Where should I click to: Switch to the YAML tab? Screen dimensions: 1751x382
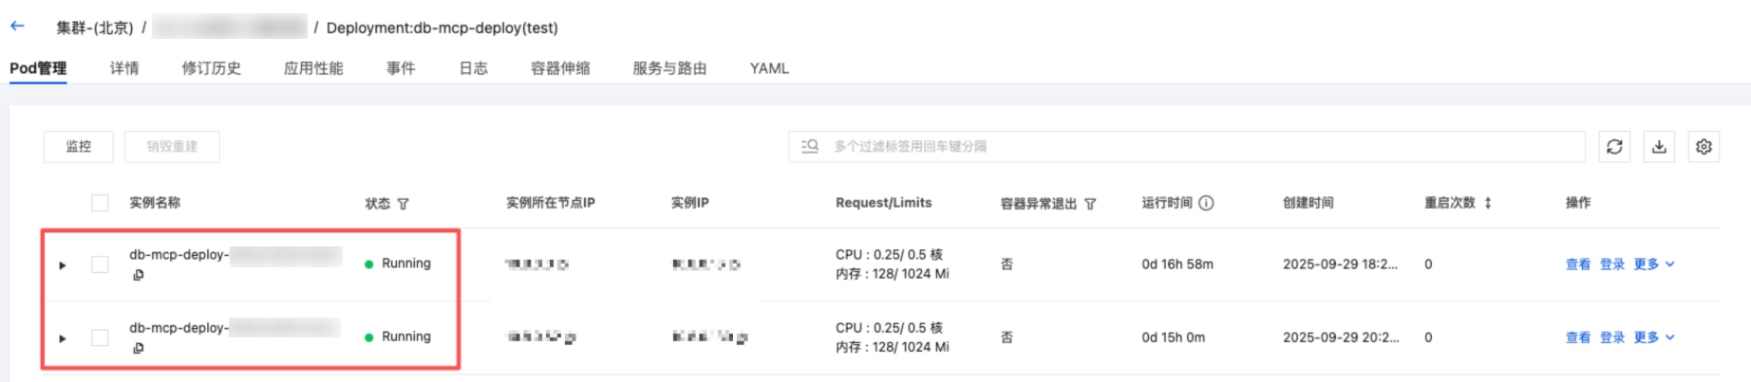point(769,68)
